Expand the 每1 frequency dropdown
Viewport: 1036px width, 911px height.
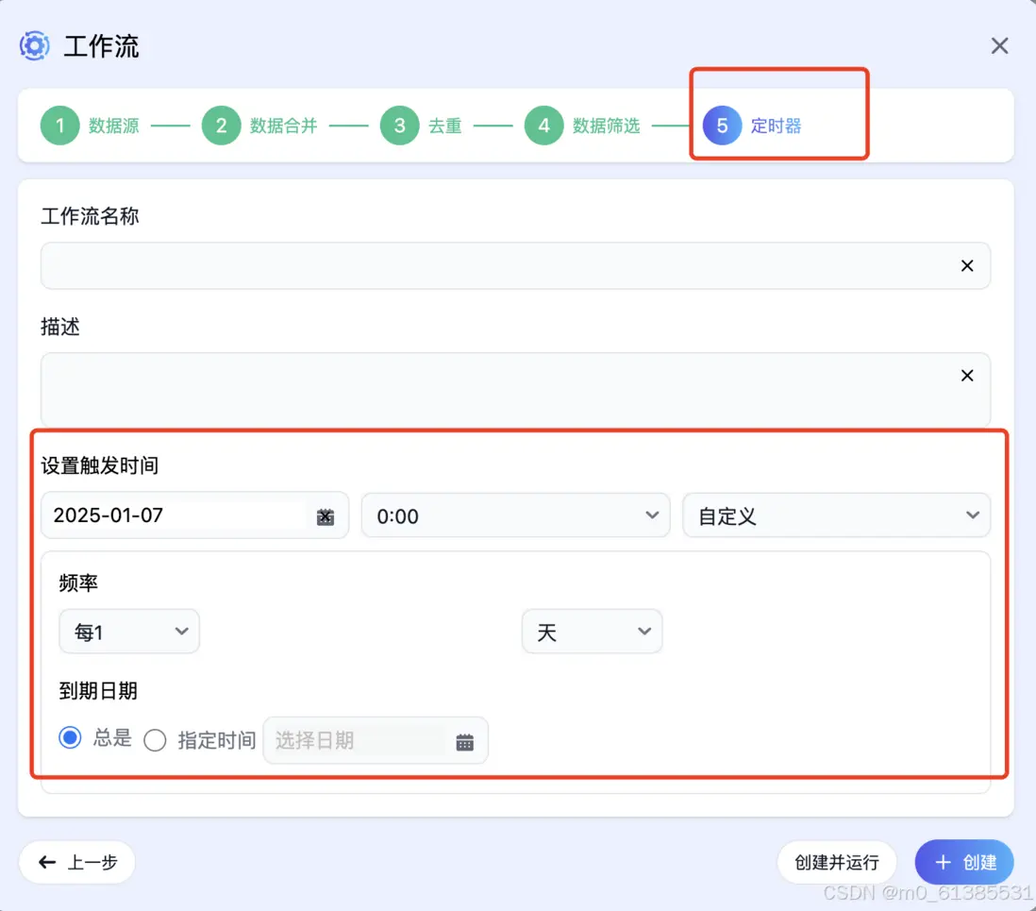pos(129,632)
